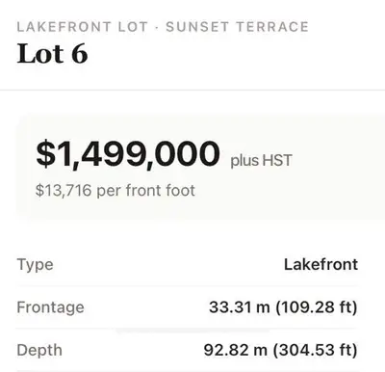Image resolution: width=385 pixels, height=372 pixels.
Task: Click the Depth row label
Action: click(39, 350)
